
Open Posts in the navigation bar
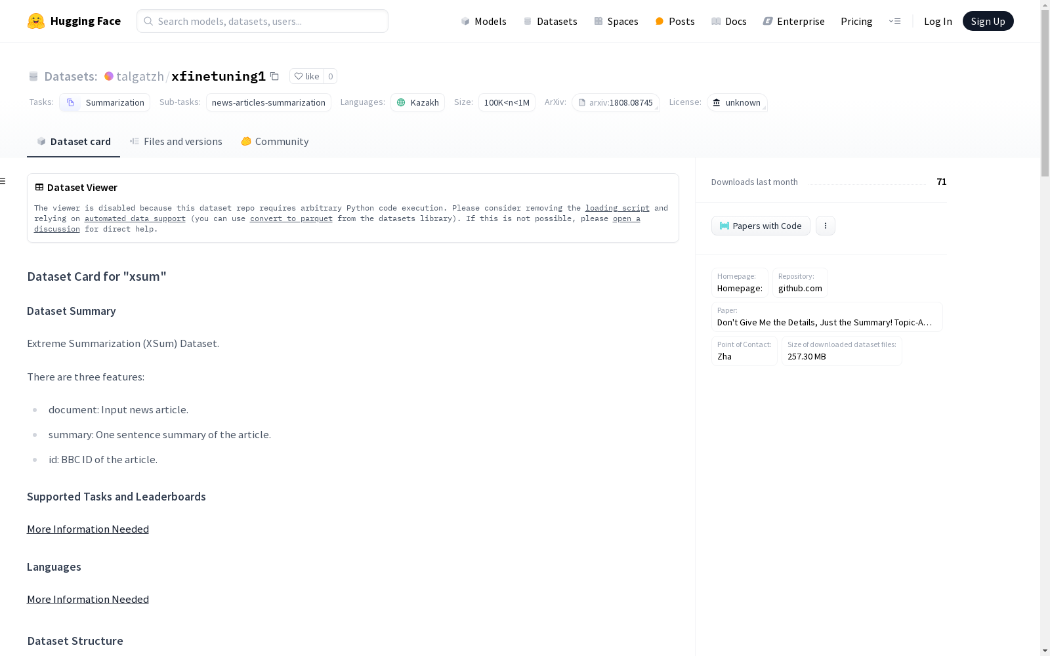675,21
